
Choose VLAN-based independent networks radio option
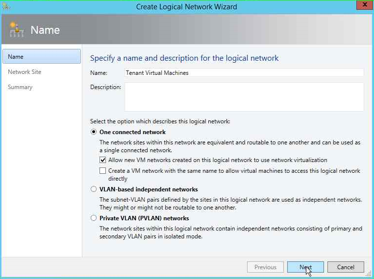pos(94,189)
